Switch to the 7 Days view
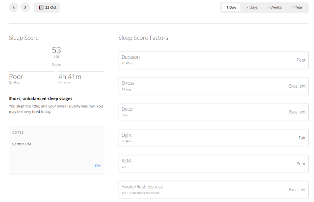The height and width of the screenshot is (202, 314). 252,7
